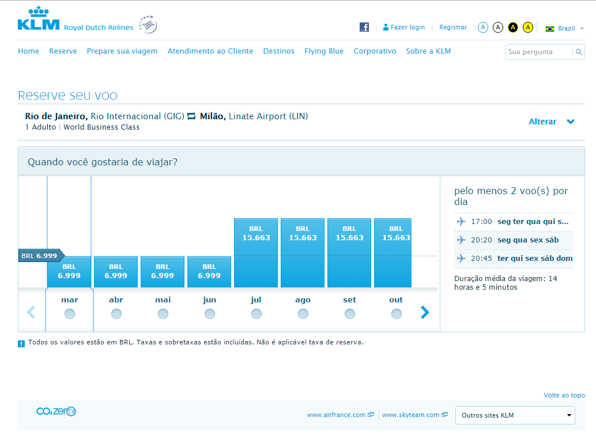Click external link icon after airfrance.com
The height and width of the screenshot is (436, 596).
(x=371, y=415)
